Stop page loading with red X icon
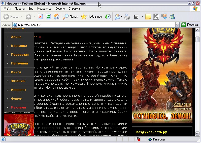This screenshot has width=201, height=143. (x=40, y=17)
